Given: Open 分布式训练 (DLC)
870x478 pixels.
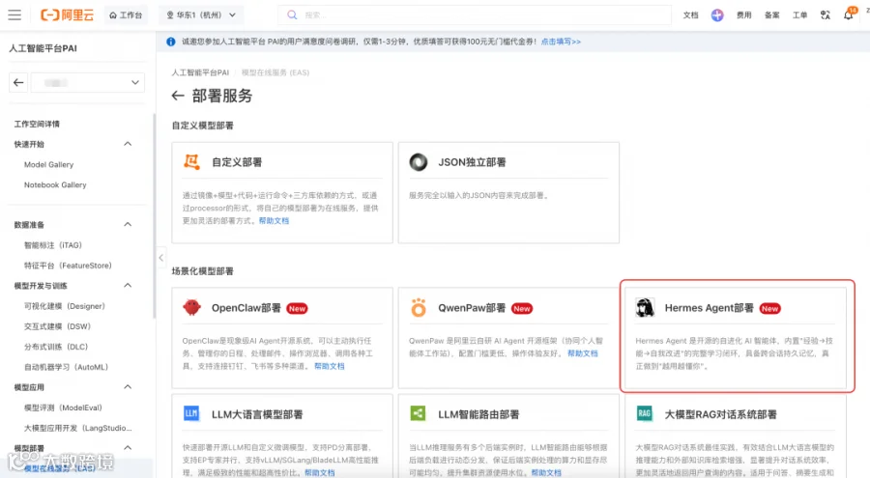Looking at the screenshot, I should pos(55,347).
